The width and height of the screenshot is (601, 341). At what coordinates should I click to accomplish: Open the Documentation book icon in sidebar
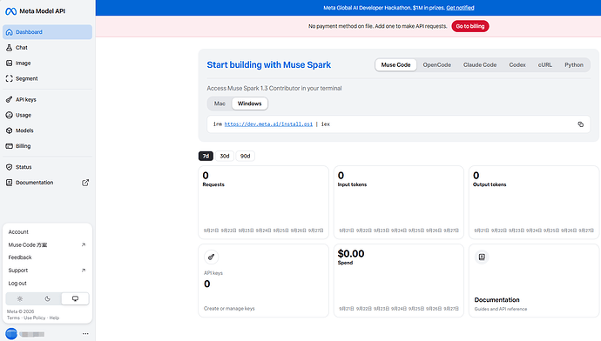coord(10,183)
